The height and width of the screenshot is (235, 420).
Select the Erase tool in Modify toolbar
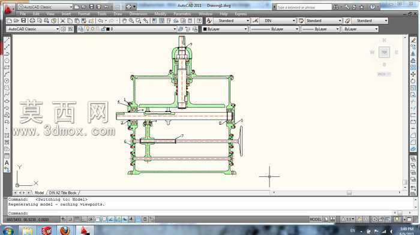point(413,40)
